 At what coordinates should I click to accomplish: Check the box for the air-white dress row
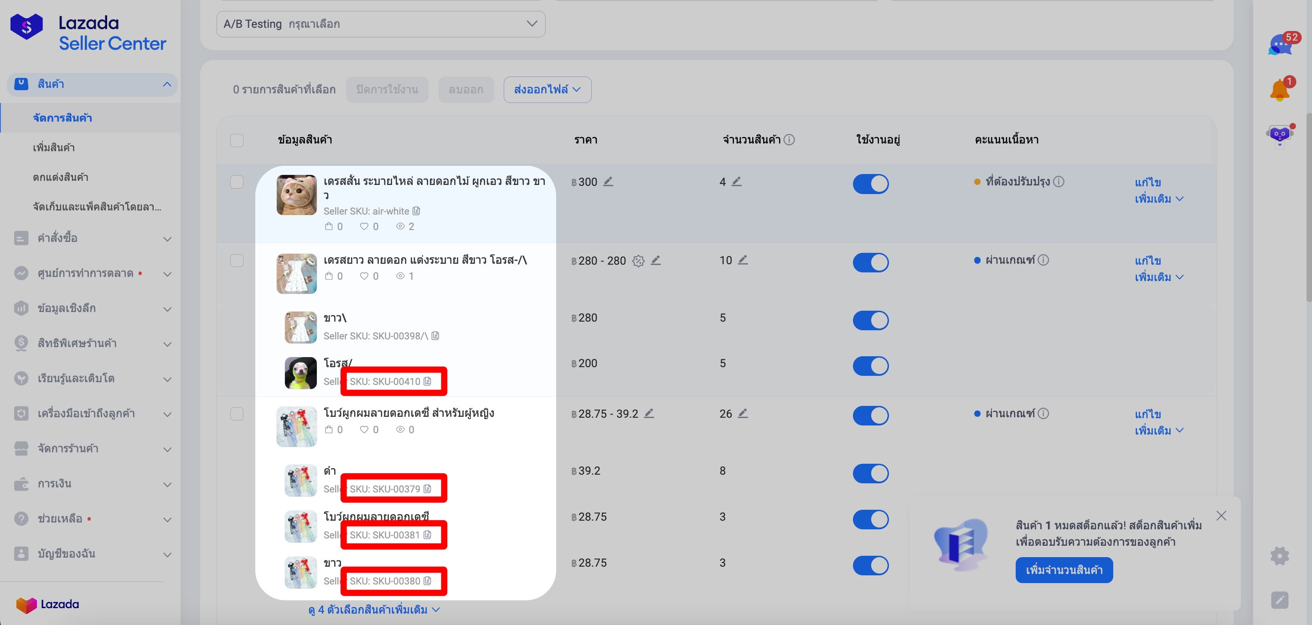tap(237, 182)
